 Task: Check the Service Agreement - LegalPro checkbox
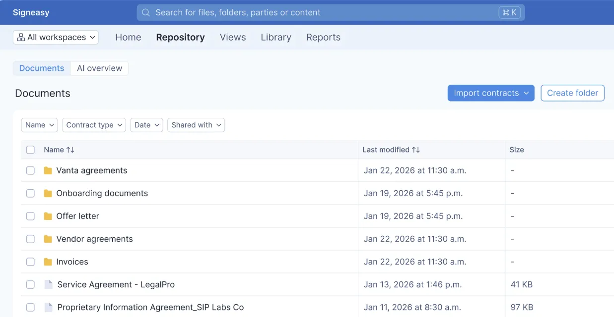30,284
